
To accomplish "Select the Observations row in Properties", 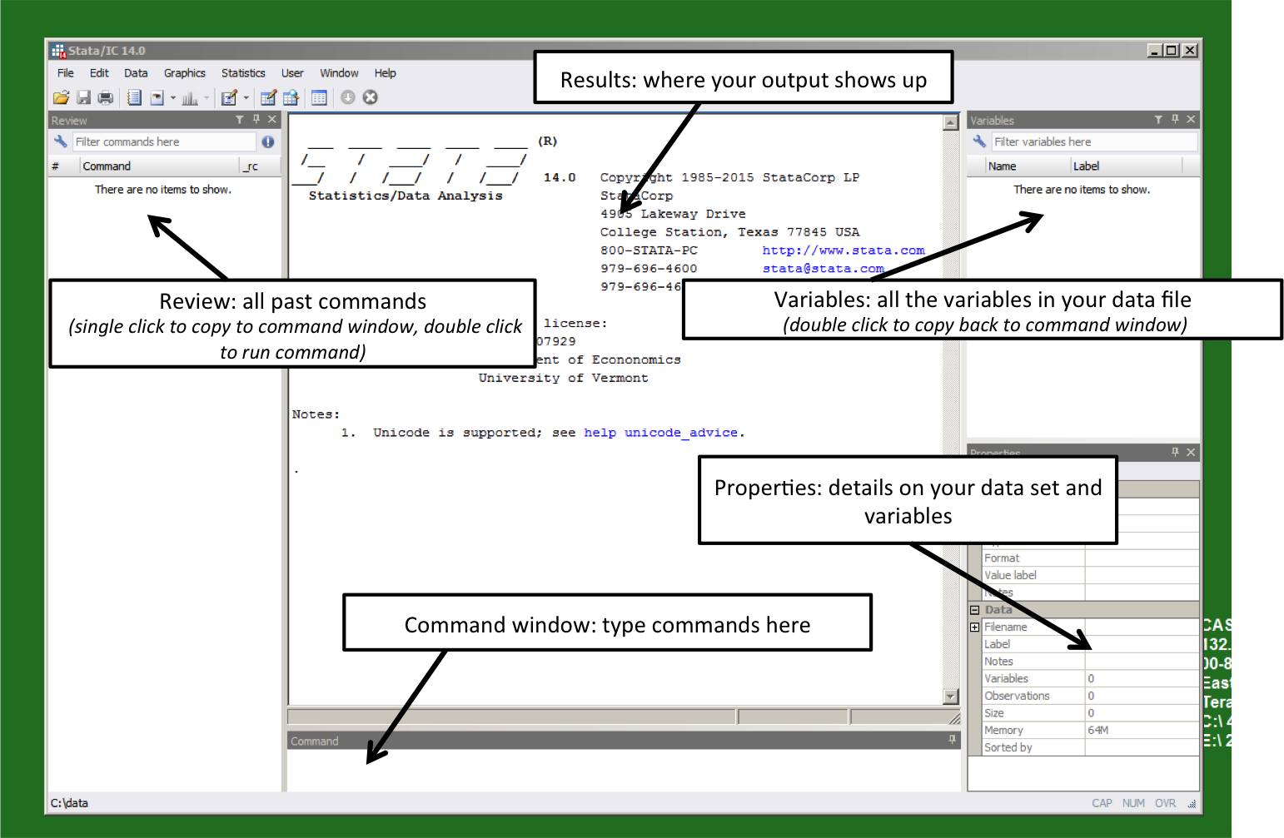I will click(1090, 696).
